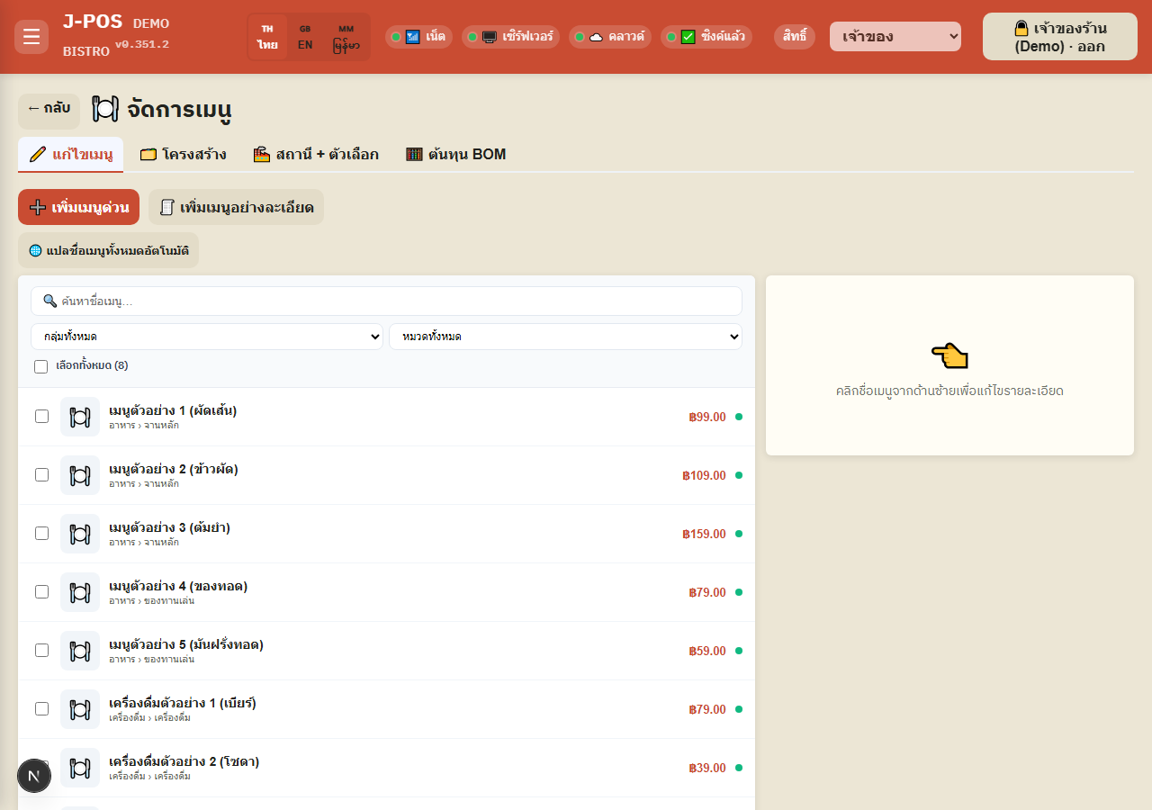1152x810 pixels.
Task: Open the ต้นทุน BOM tab
Action: (456, 154)
